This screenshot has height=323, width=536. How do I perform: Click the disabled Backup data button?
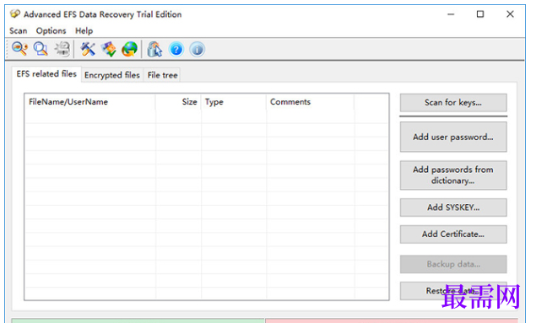click(x=453, y=264)
